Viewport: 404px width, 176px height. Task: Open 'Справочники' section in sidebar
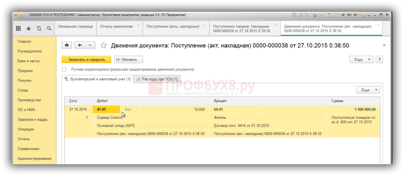click(28, 149)
